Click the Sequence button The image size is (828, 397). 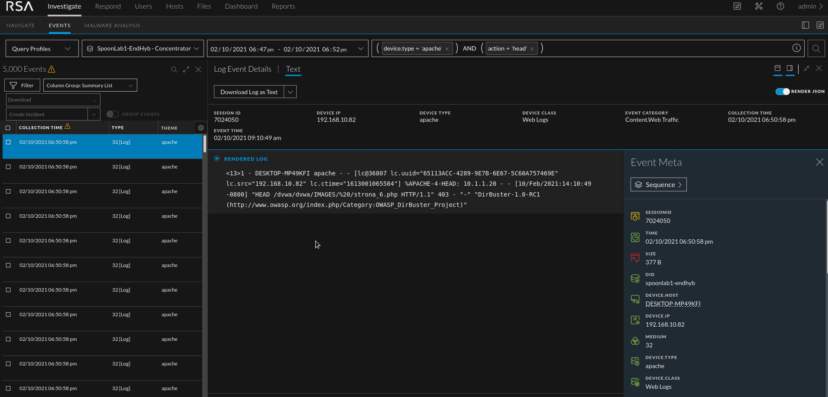[658, 184]
